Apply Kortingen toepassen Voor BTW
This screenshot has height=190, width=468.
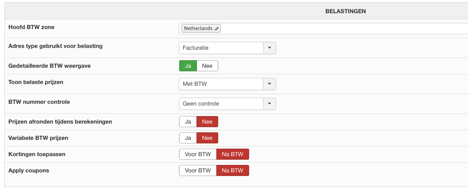pos(197,154)
